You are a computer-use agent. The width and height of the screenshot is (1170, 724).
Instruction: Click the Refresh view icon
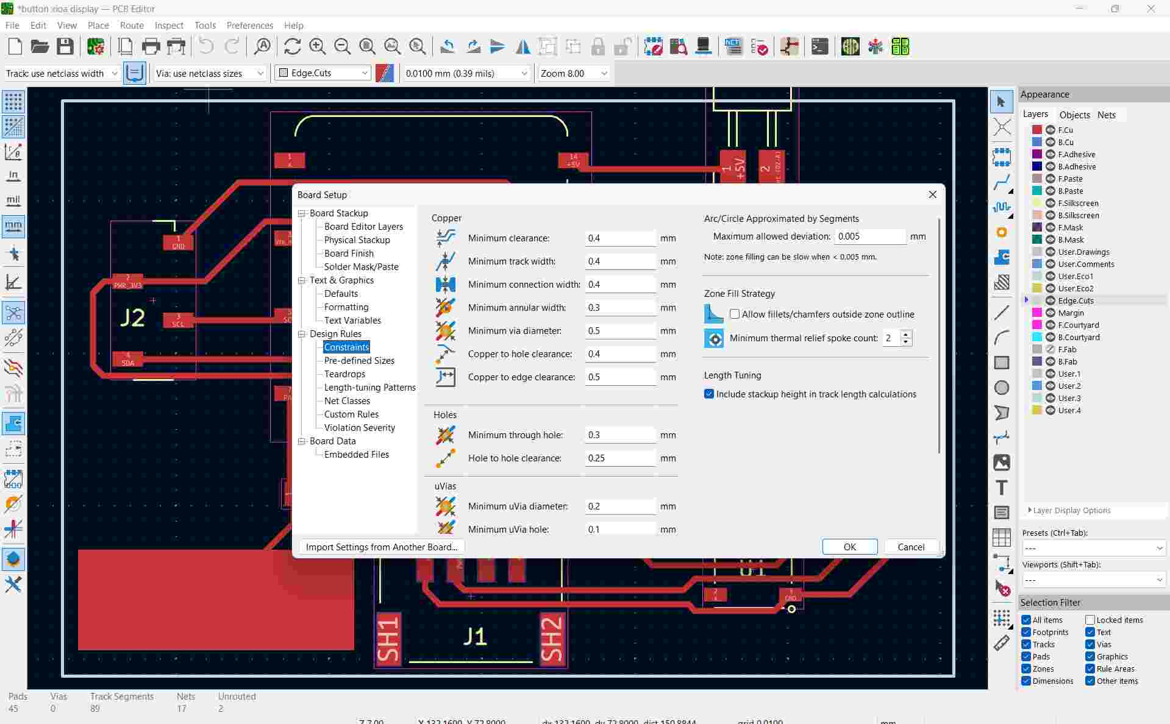tap(292, 47)
